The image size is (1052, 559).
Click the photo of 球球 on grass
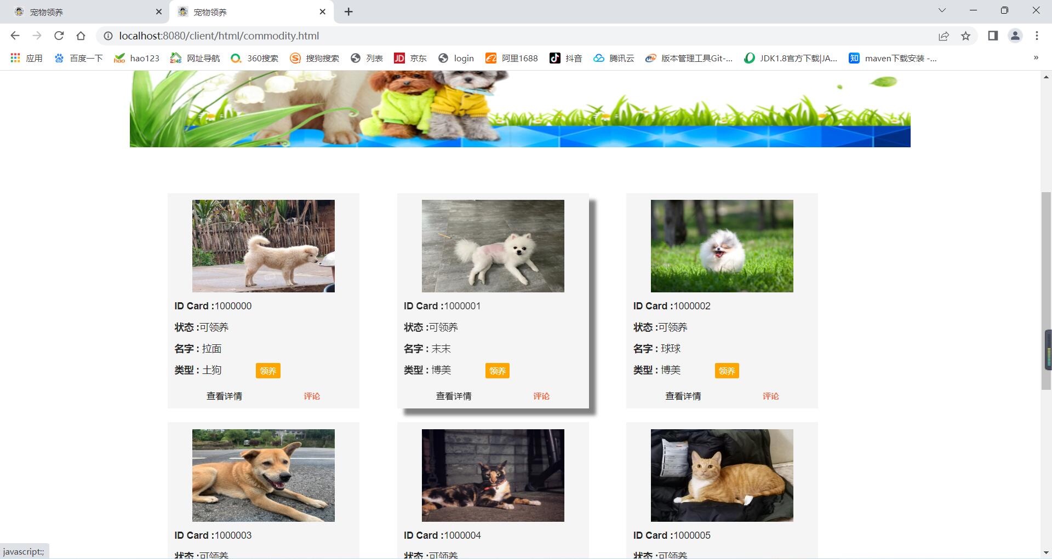pos(722,246)
